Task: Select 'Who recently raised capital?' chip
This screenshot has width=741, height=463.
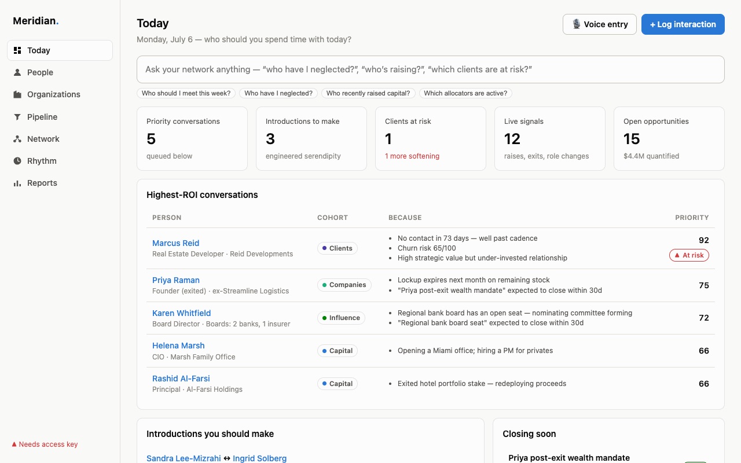Action: tap(368, 93)
